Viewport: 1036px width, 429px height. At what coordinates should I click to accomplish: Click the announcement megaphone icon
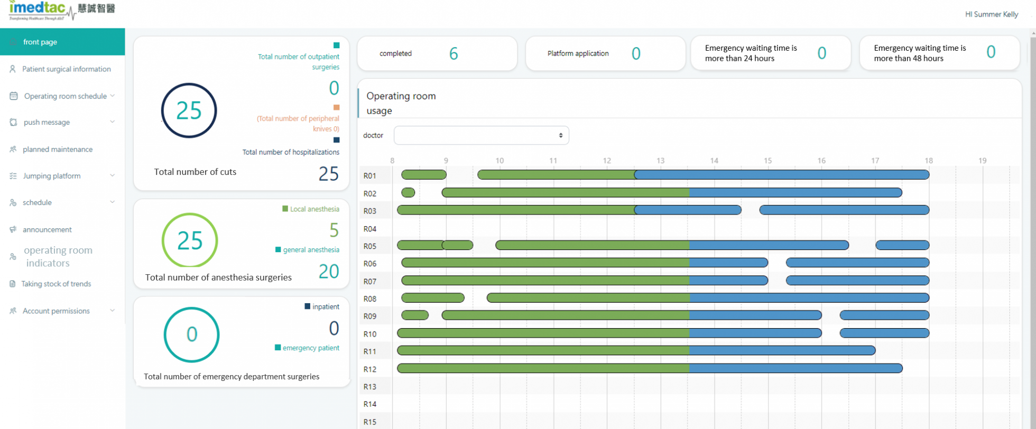(13, 230)
